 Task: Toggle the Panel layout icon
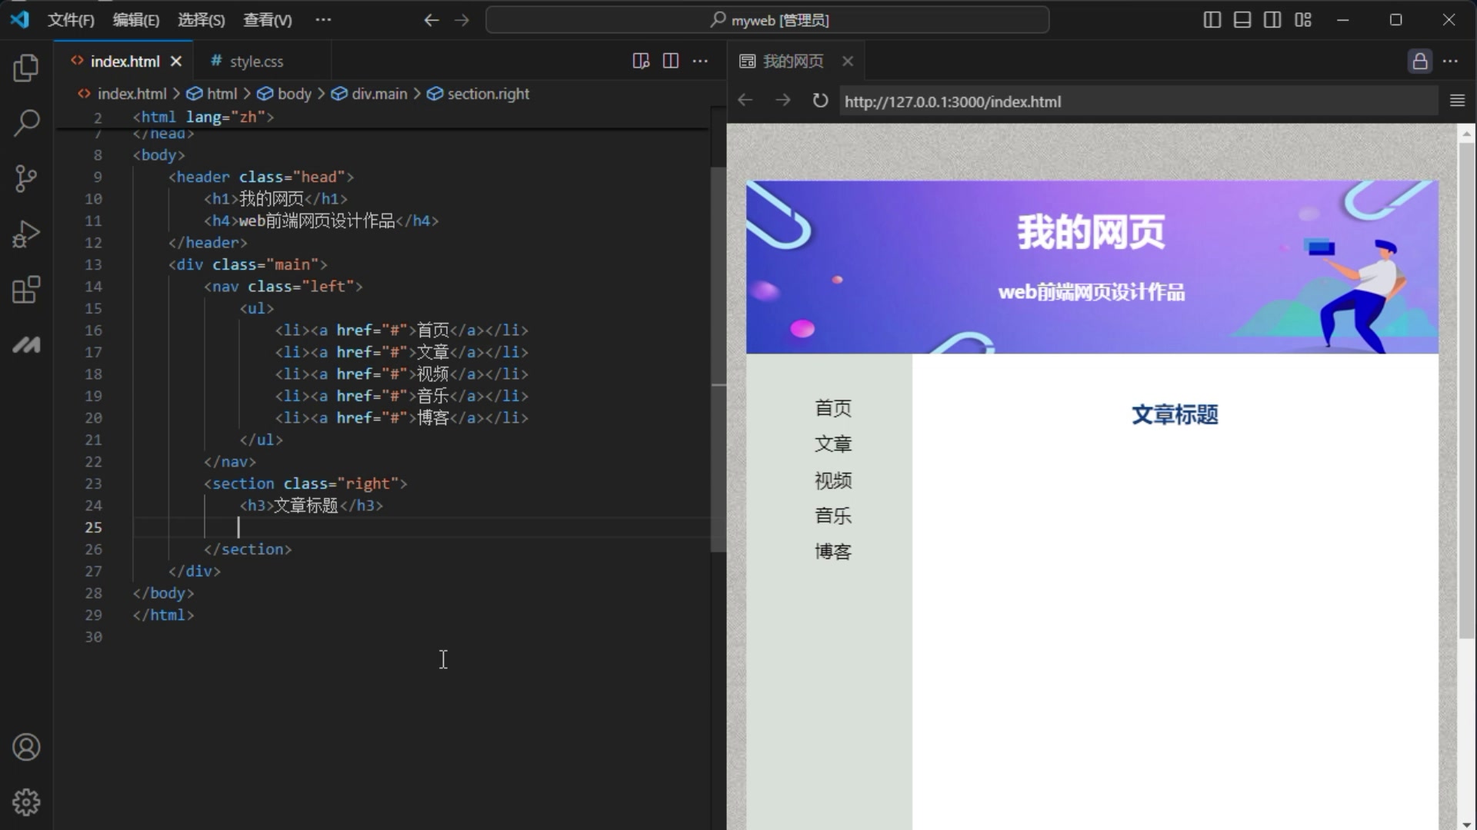tap(1242, 20)
